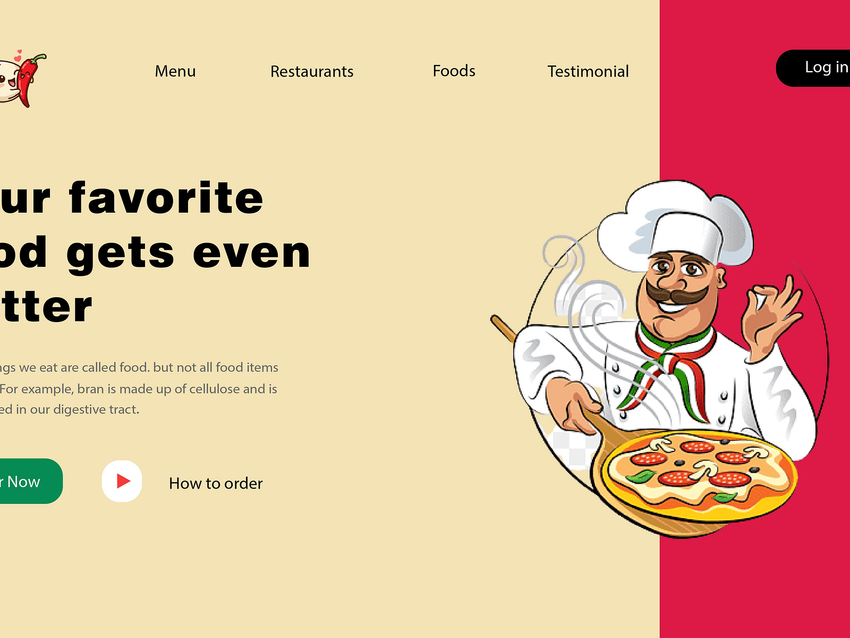Click the black Log in button
850x638 pixels.
coord(813,68)
